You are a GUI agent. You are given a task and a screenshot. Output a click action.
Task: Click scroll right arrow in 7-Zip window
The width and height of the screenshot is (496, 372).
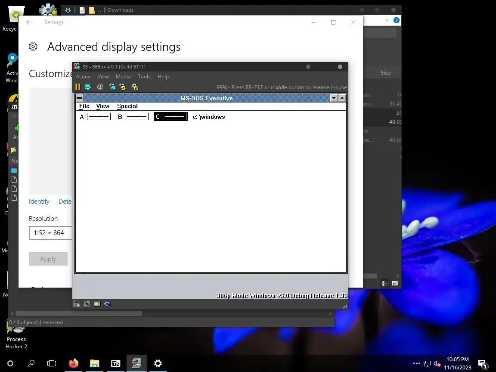[330, 313]
